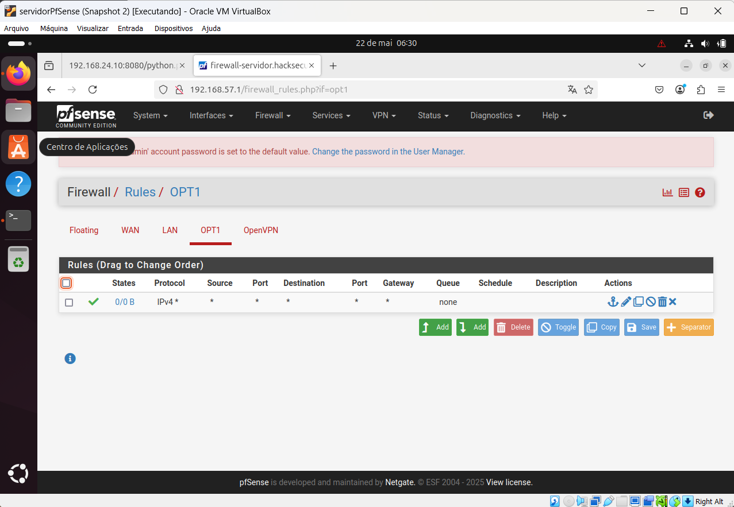
Task: Expand the Status menu
Action: [x=434, y=115]
